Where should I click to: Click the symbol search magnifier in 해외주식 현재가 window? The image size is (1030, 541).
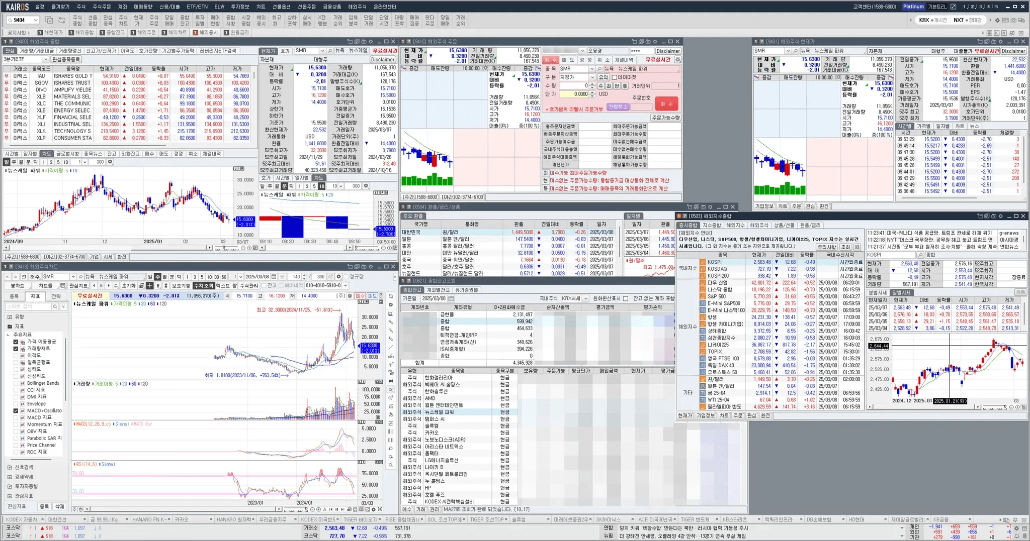point(796,51)
